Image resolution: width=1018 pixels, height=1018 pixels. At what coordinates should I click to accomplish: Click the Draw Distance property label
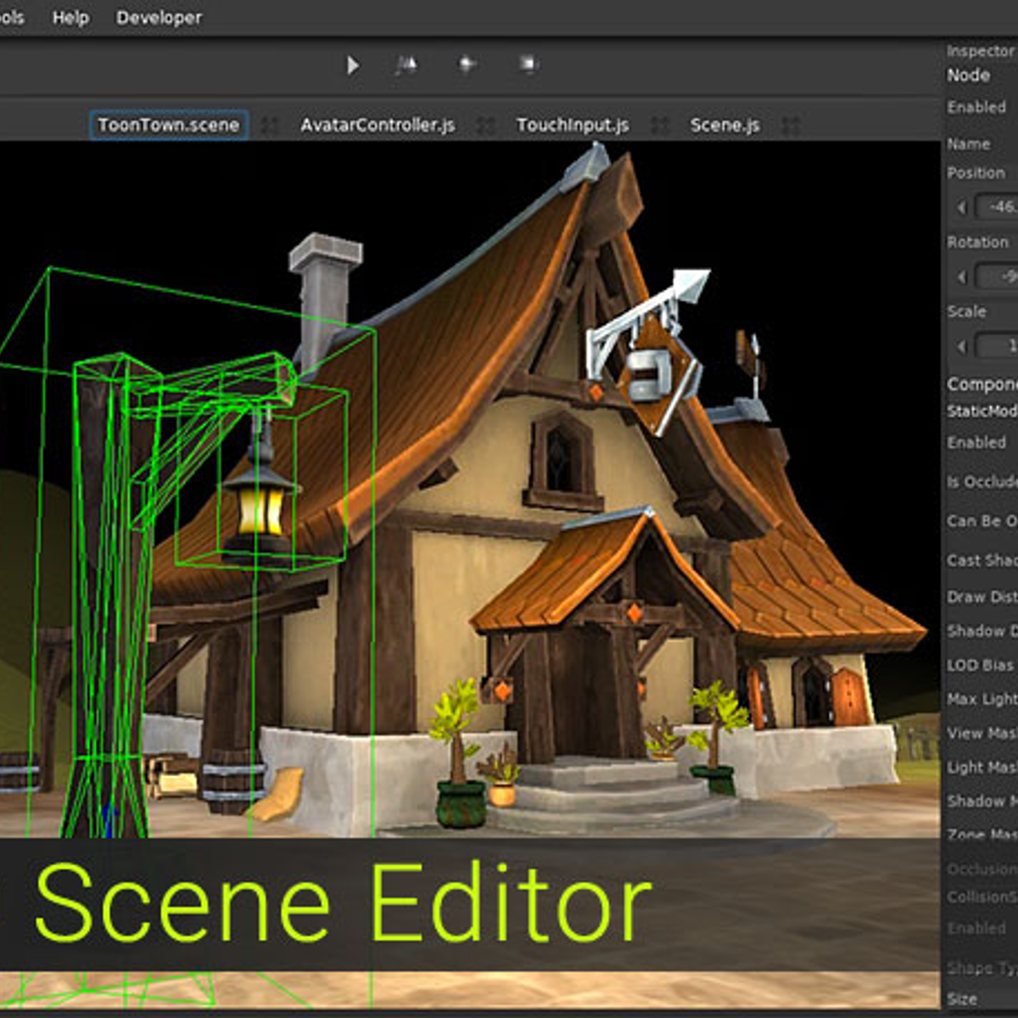(x=982, y=597)
